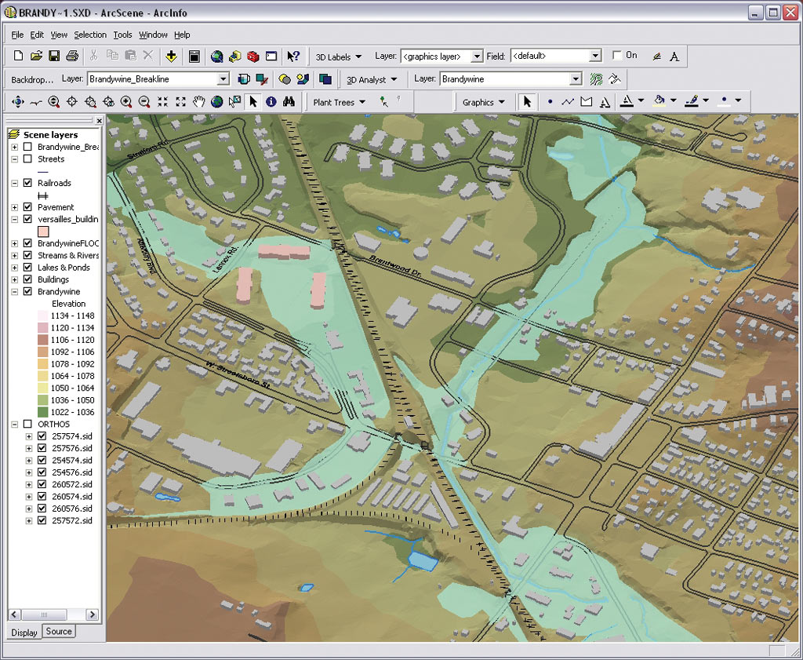803x660 pixels.
Task: Click the Full Extent globe icon
Action: [216, 102]
